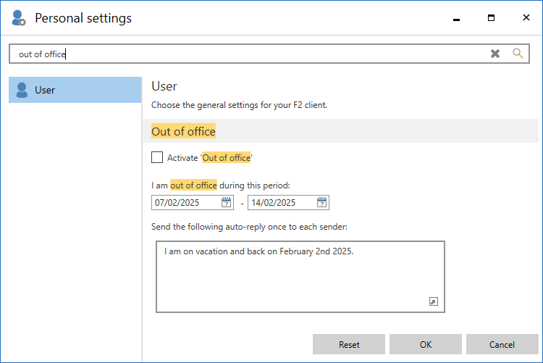
Task: Close the Personal settings dialog
Action: tap(525, 18)
